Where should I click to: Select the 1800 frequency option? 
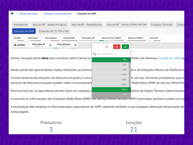110,75
